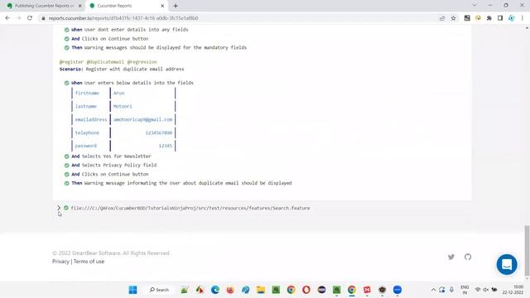Click the gmail.com email value cell

point(142,119)
